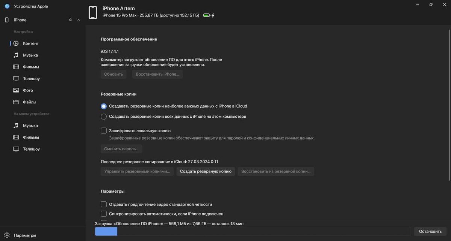Click the iPhone 15 Pro Max storage text
This screenshot has width=451, height=241.
point(151,15)
